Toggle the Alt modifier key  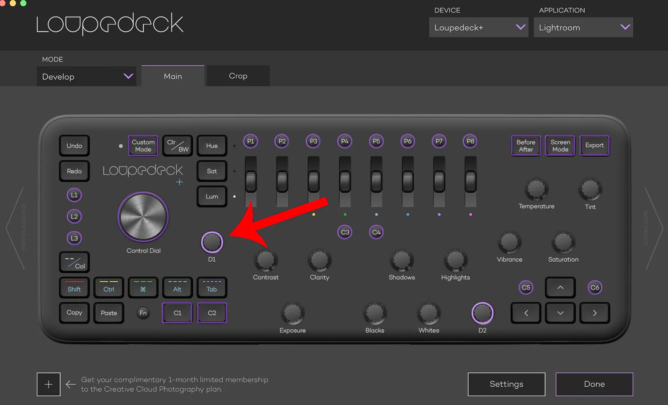click(x=177, y=288)
